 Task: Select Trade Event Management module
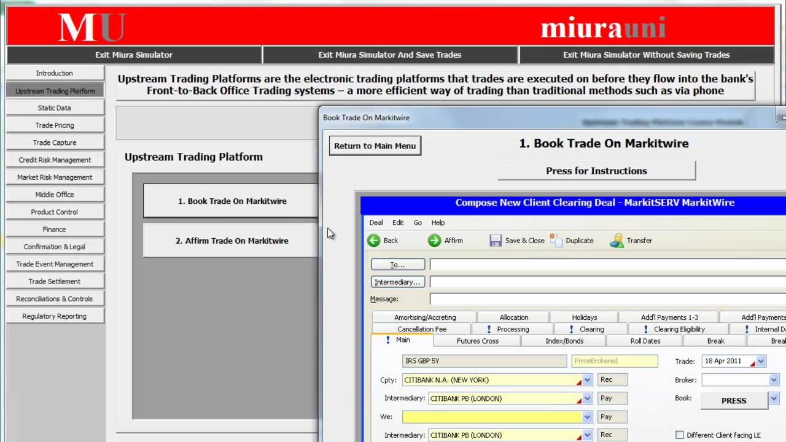[55, 264]
